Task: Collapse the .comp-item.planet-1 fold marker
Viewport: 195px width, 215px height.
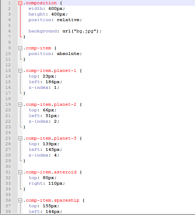Action: tap(20, 70)
